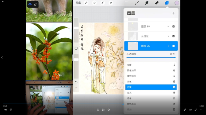Viewport: 206px width, 115px height.
Task: Open the three-dot handle above reference panel
Action: coord(49,1)
